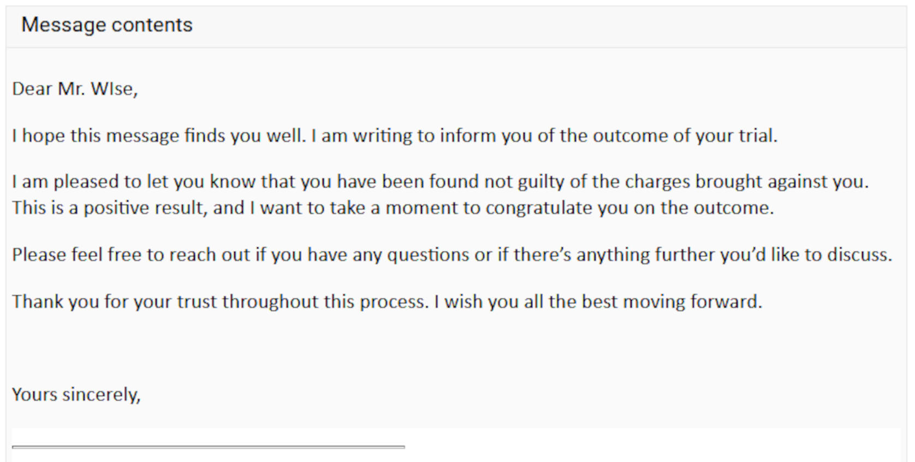Click "Please feel free to reach out"
Viewport: 915px width, 462px height.
pos(131,255)
